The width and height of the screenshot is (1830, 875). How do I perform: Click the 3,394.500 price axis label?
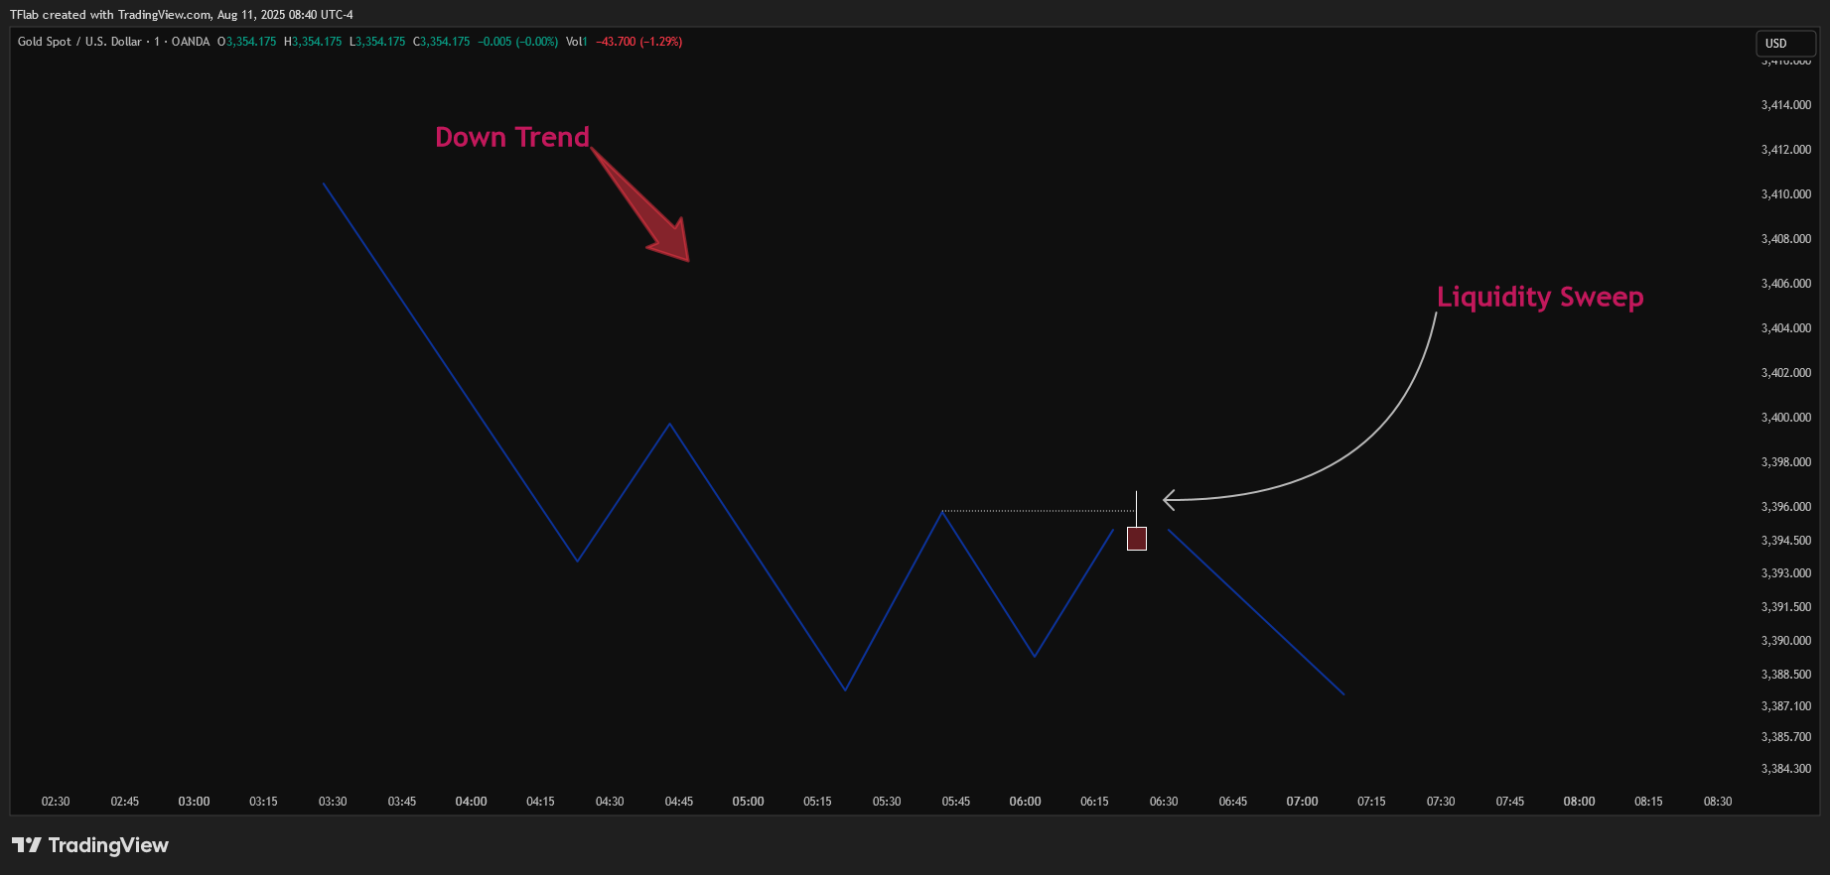pos(1786,541)
